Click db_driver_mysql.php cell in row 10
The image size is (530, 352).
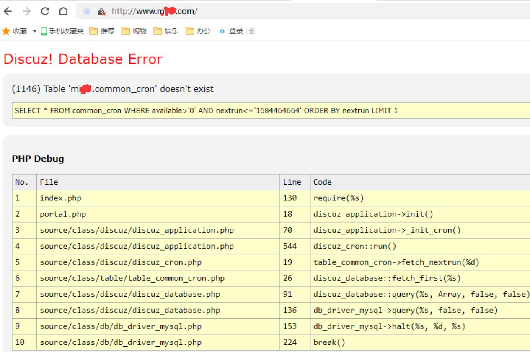(x=158, y=342)
